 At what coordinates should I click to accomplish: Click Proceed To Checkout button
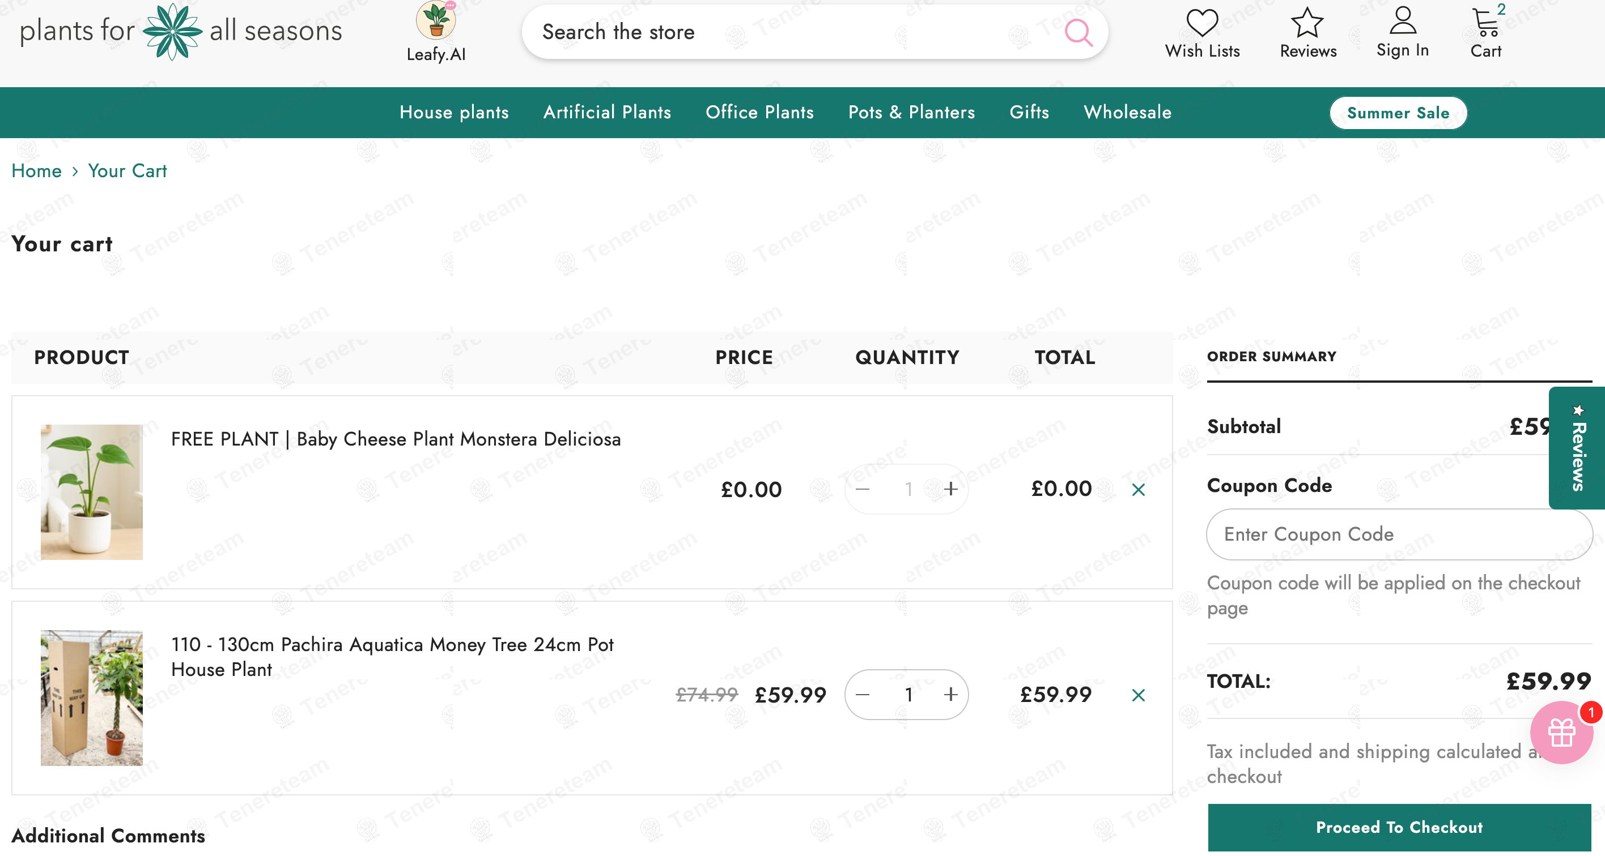coord(1399,827)
